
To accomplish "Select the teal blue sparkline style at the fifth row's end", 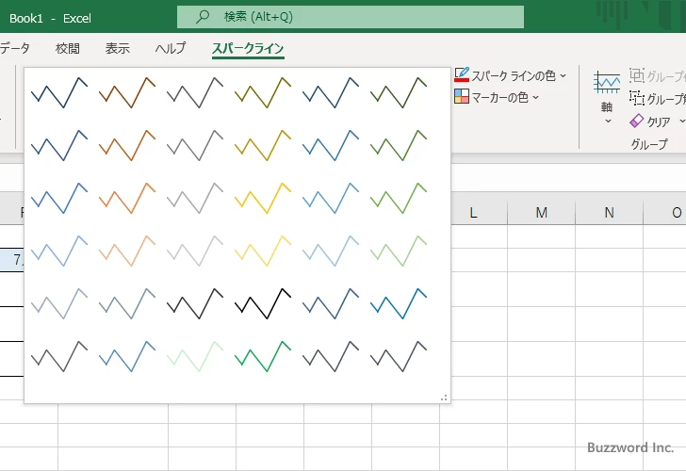I will click(x=398, y=303).
